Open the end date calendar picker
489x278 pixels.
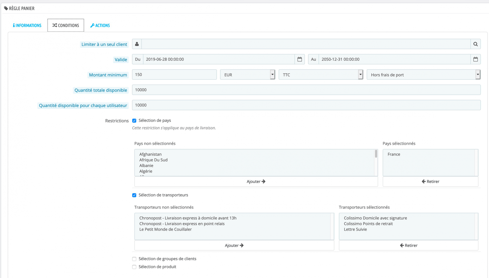(475, 59)
